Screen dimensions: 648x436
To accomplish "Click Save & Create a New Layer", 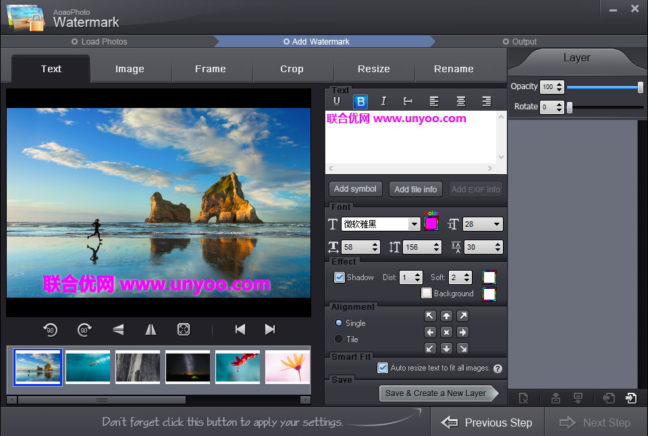I will tap(438, 393).
